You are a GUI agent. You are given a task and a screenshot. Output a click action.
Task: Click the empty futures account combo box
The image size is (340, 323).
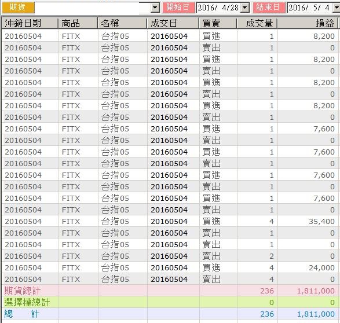[93, 8]
